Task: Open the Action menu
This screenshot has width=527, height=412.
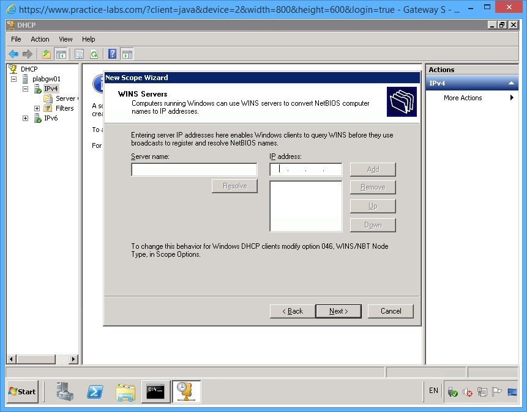Action: 39,39
